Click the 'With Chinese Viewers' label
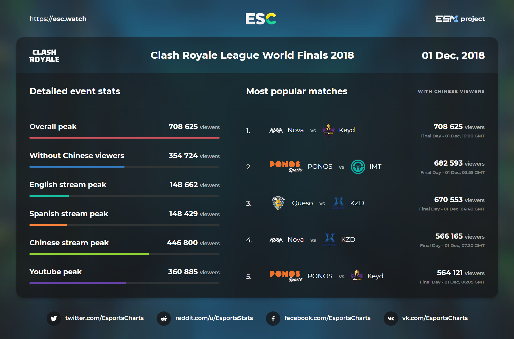This screenshot has width=514, height=339. pos(451,91)
